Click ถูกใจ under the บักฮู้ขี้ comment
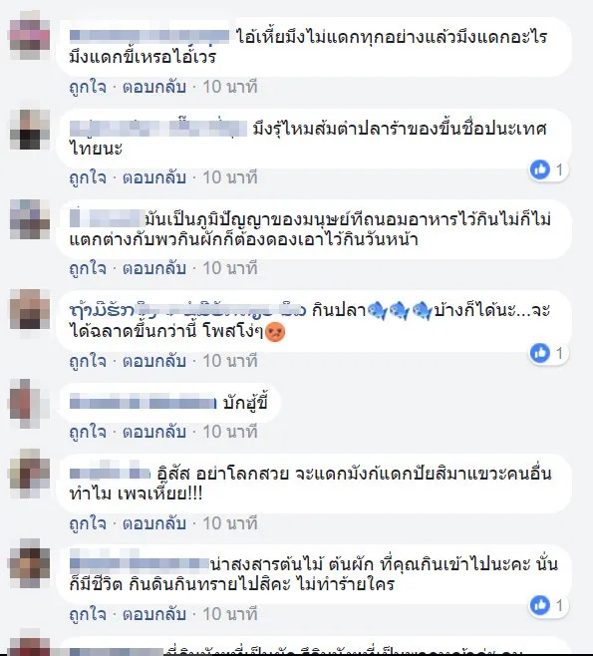This screenshot has height=656, width=593. pyautogui.click(x=88, y=432)
